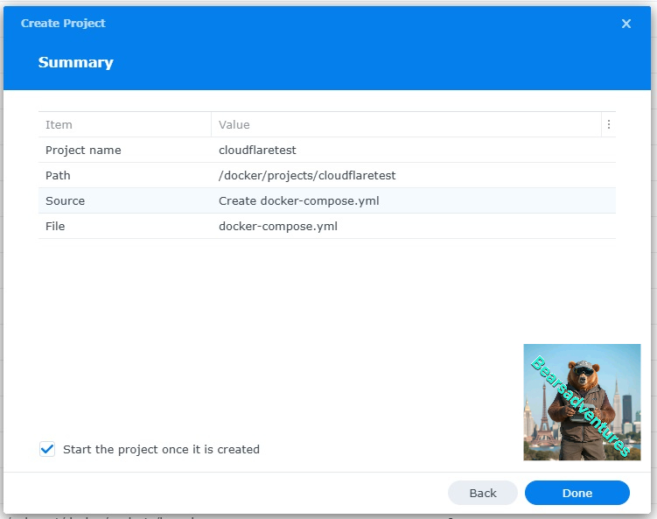Click the docker-compose.yml file value
The width and height of the screenshot is (657, 519).
(277, 226)
